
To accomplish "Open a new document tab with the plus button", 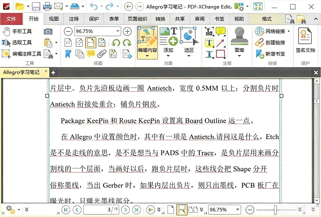I will tap(53, 73).
